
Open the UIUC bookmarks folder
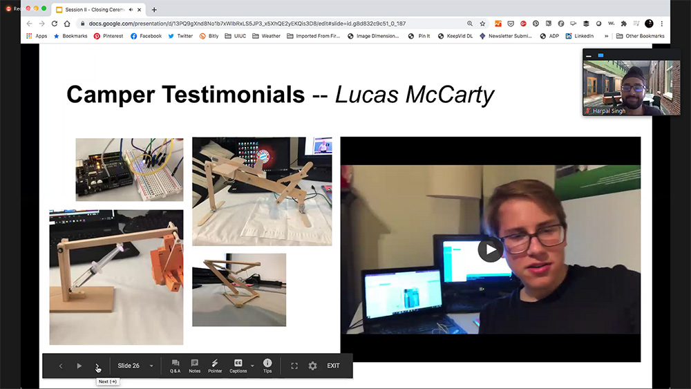coord(236,36)
